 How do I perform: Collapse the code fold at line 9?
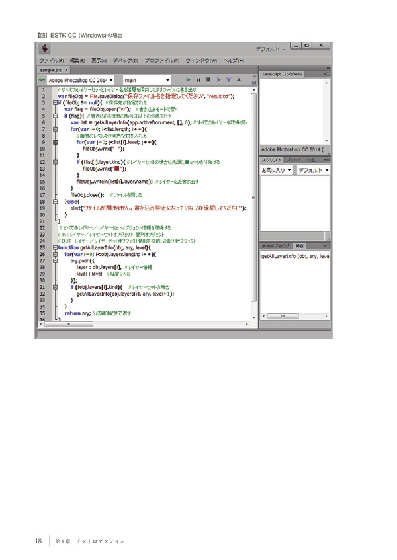pos(55,142)
